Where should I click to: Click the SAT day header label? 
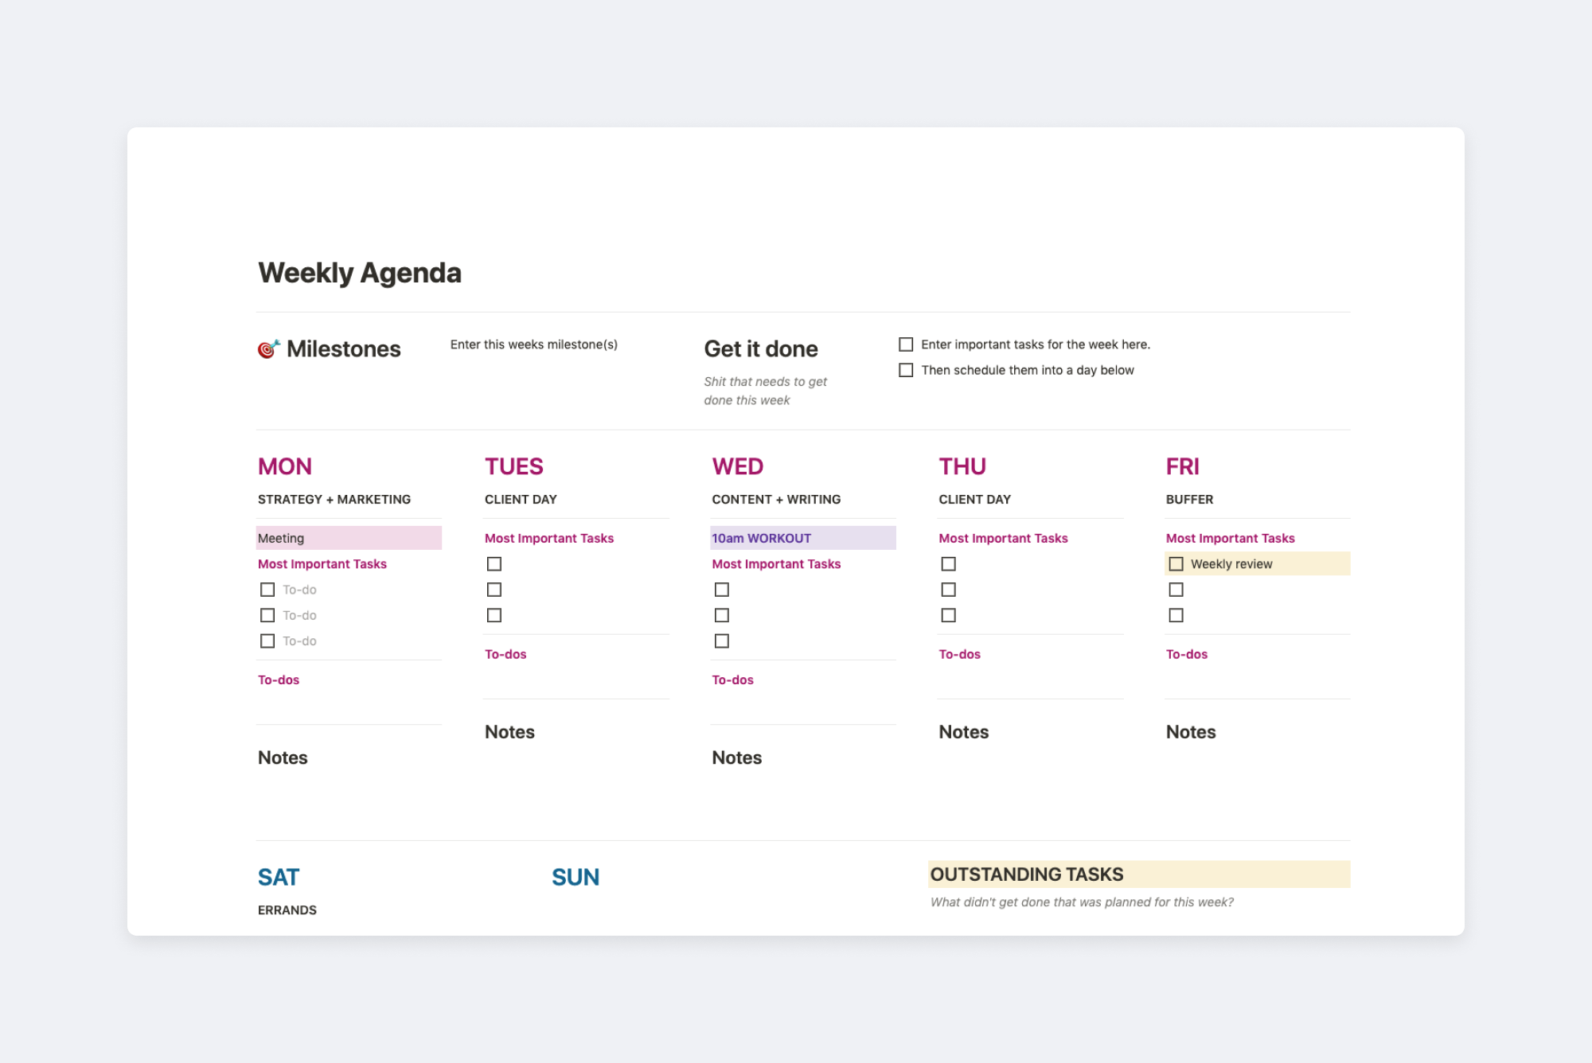279,877
